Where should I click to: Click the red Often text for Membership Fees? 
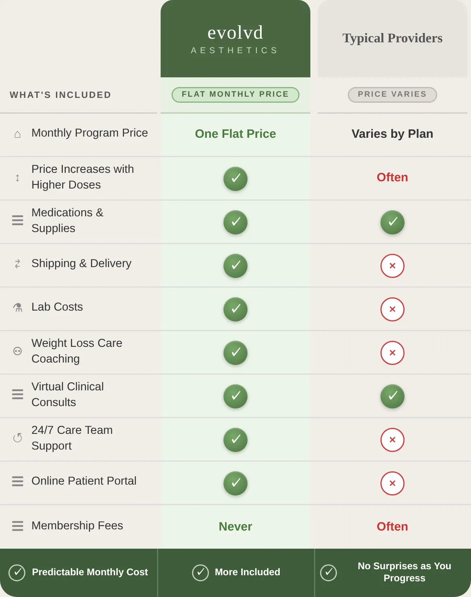pyautogui.click(x=392, y=527)
